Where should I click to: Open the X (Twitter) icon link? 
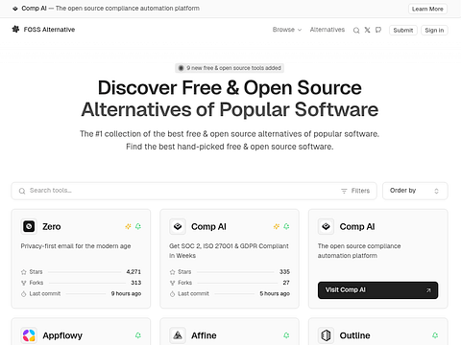367,30
